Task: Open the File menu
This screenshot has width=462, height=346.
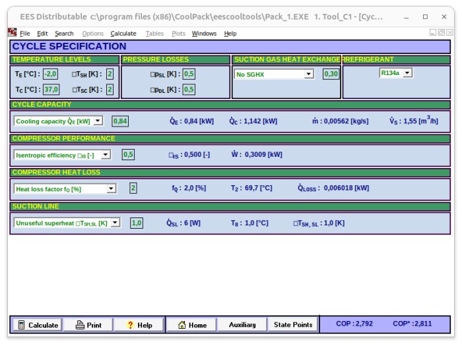Action: (25, 34)
